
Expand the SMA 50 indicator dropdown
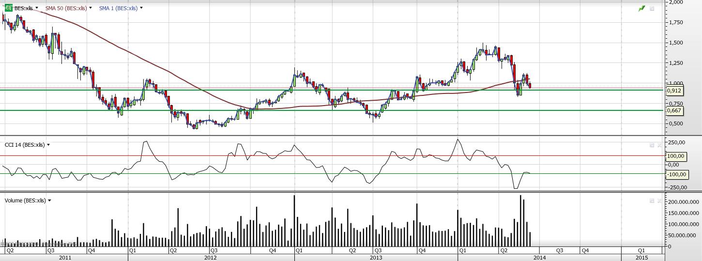tap(90, 8)
